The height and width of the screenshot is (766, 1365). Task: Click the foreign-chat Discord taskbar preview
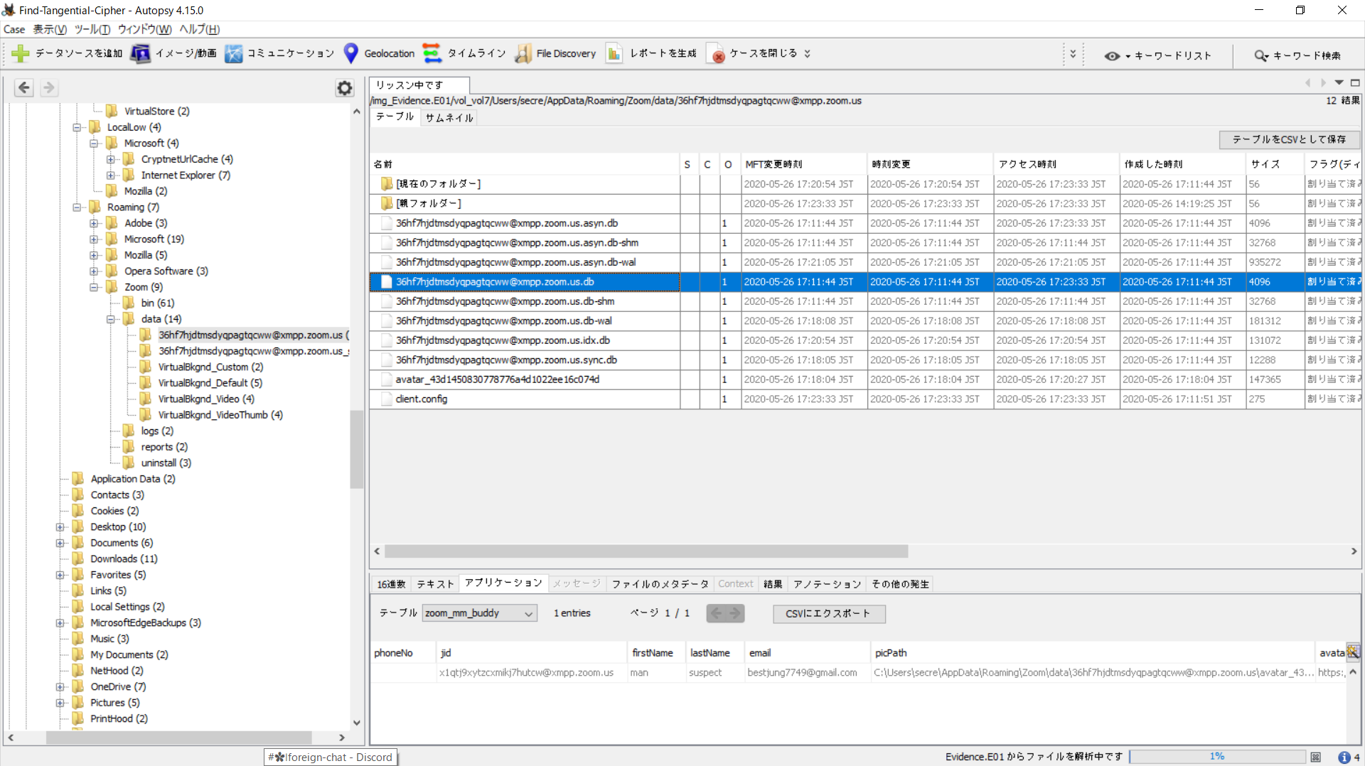pyautogui.click(x=330, y=757)
